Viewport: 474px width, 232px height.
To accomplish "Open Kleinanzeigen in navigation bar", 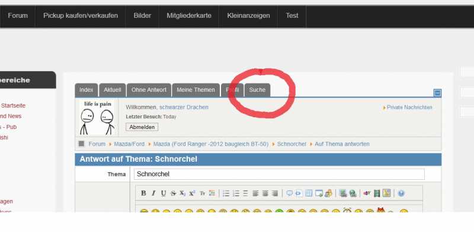I will [248, 16].
